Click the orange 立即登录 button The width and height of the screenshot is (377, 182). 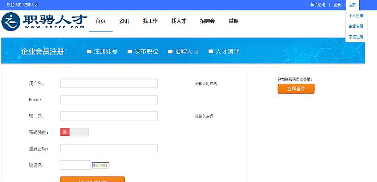[296, 89]
